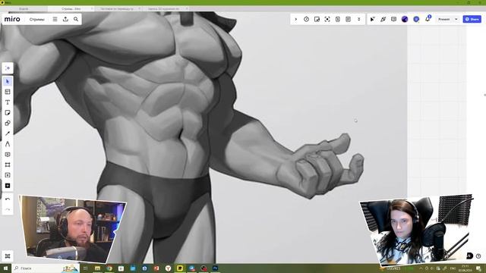Open the board title name field
Image resolution: width=486 pixels, height=273 pixels.
point(37,19)
